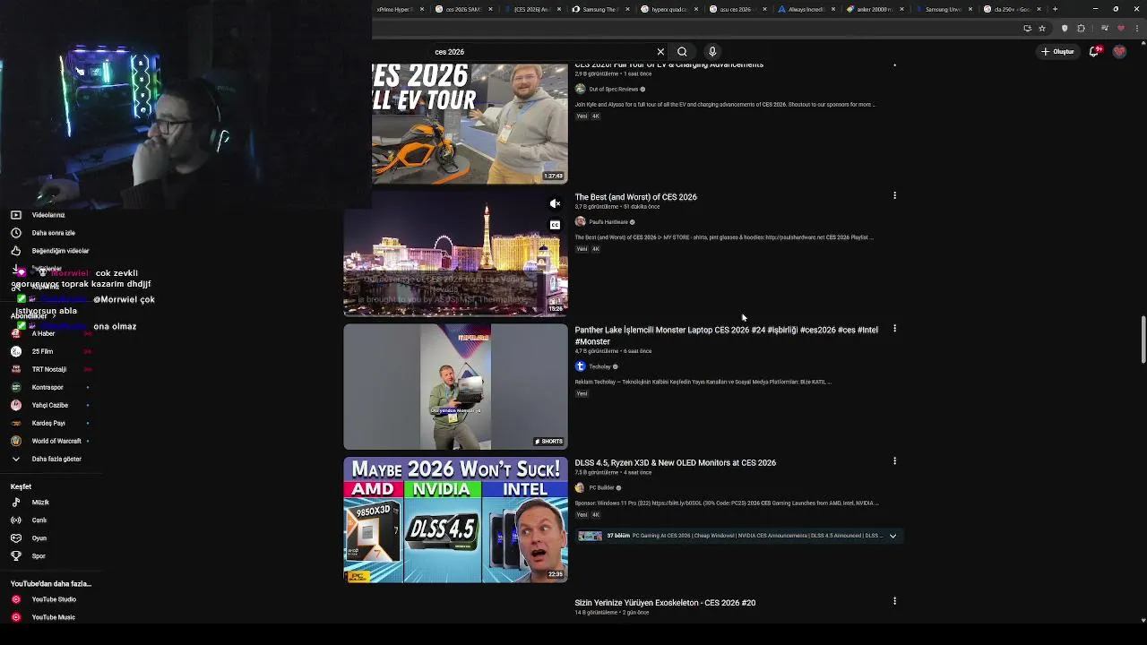
Task: Open The Best (and Worst) of CES 2026 title
Action: click(635, 197)
